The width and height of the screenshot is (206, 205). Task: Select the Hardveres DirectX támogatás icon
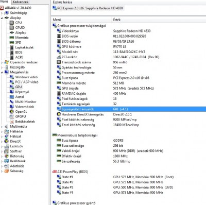(x=59, y=114)
